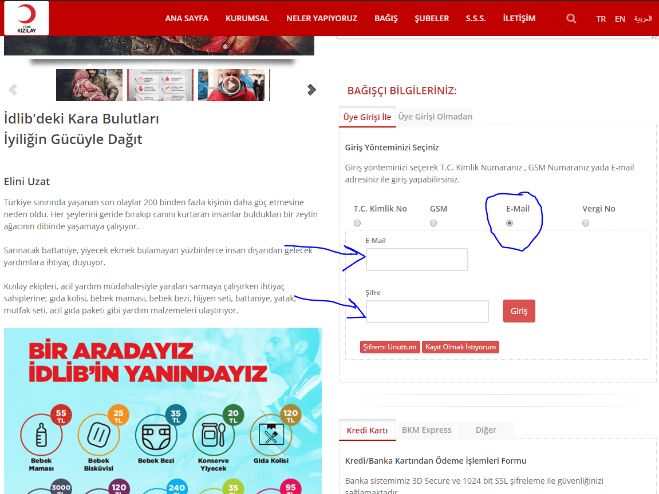This screenshot has height=494, width=659.
Task: Click 'Kredi/Banka Kartından Ödeme İşlemleri Formu' heading
Action: click(435, 461)
